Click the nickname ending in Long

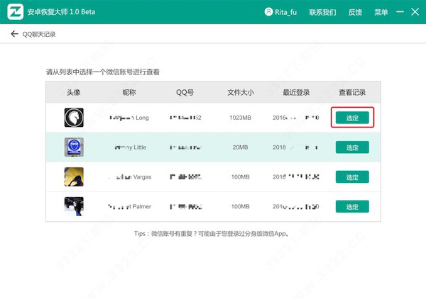[x=129, y=118]
